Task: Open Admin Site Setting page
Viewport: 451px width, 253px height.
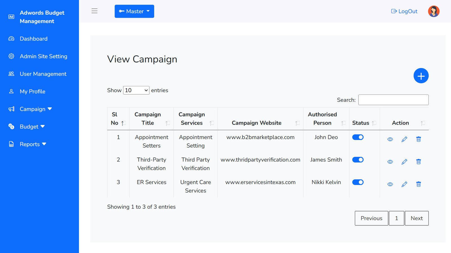Action: [x=43, y=56]
